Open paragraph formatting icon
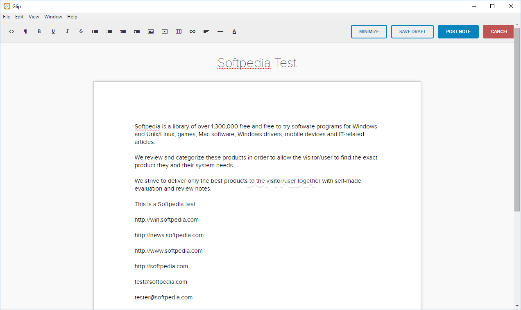 tap(25, 31)
